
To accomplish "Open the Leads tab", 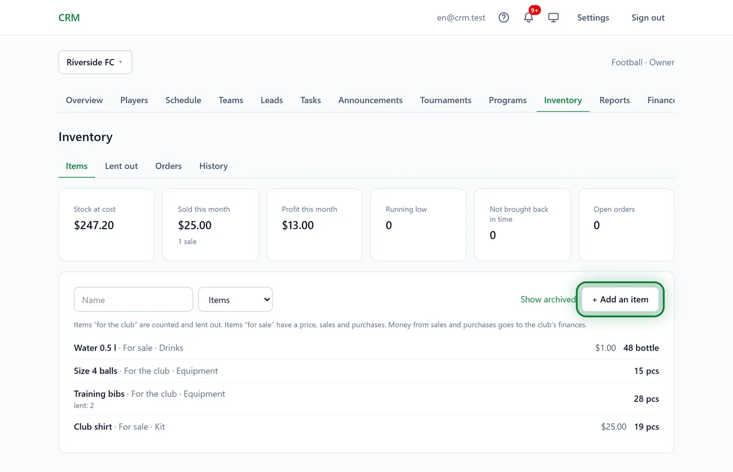I will pos(272,100).
